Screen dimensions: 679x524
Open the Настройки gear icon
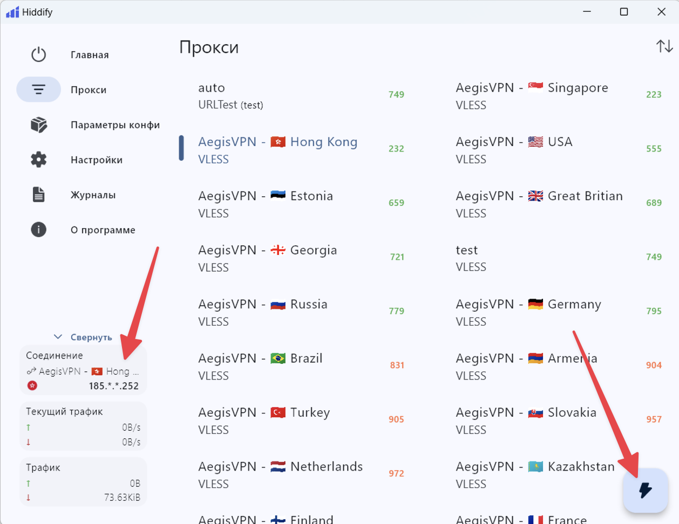click(x=39, y=160)
